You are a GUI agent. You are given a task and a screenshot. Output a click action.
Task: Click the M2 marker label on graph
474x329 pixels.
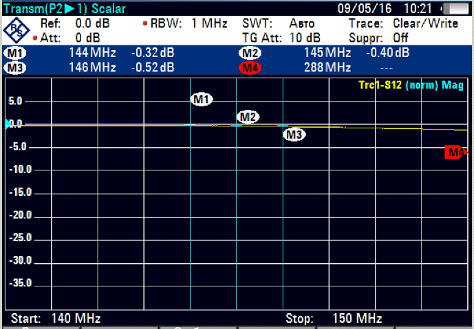click(248, 117)
